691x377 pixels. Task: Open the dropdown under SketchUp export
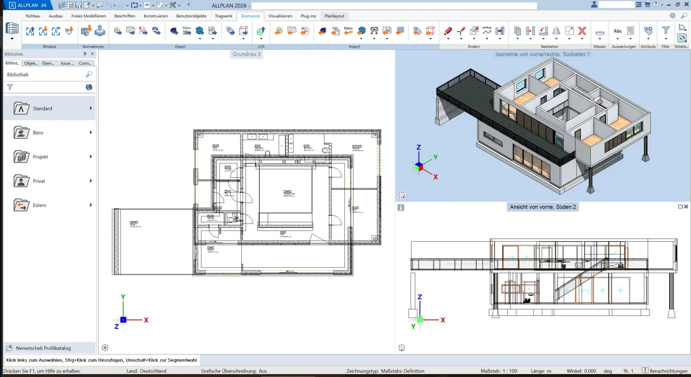click(x=199, y=39)
